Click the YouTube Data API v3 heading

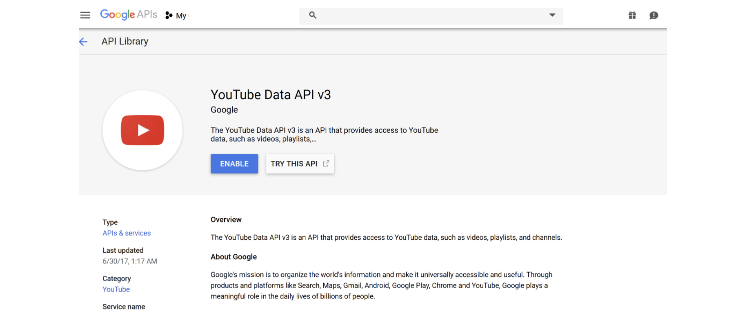pos(271,95)
